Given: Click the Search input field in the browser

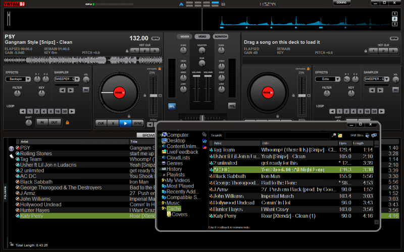Looking at the screenshot, I should click(x=277, y=136).
